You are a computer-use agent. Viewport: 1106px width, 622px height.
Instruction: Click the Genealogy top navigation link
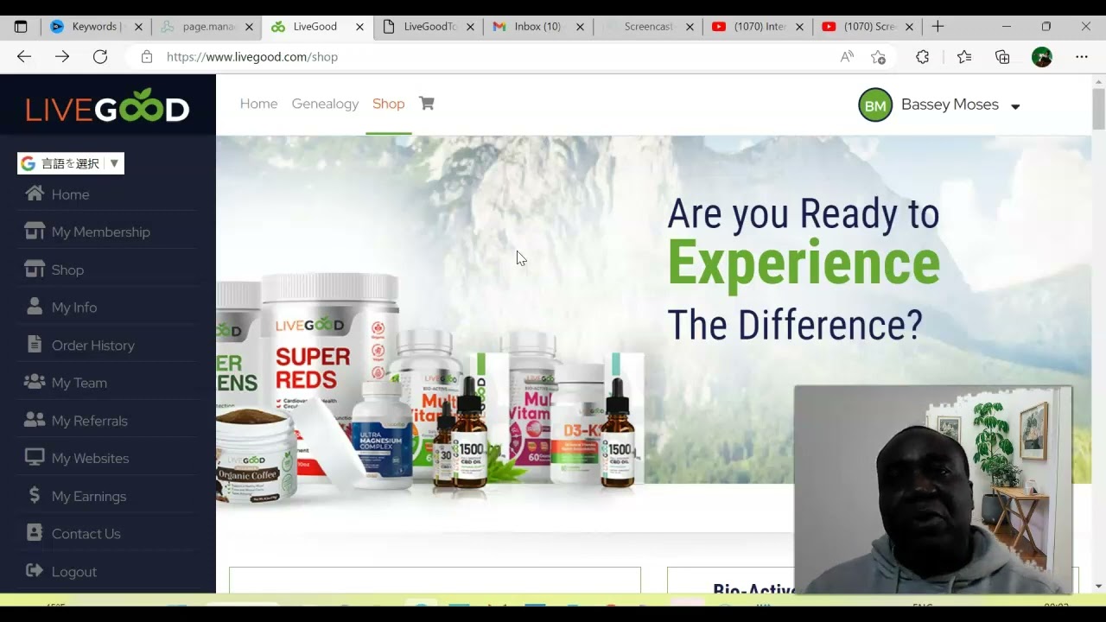(x=325, y=104)
